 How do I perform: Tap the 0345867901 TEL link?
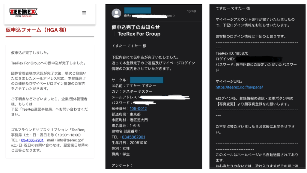pyautogui.click(x=133, y=137)
